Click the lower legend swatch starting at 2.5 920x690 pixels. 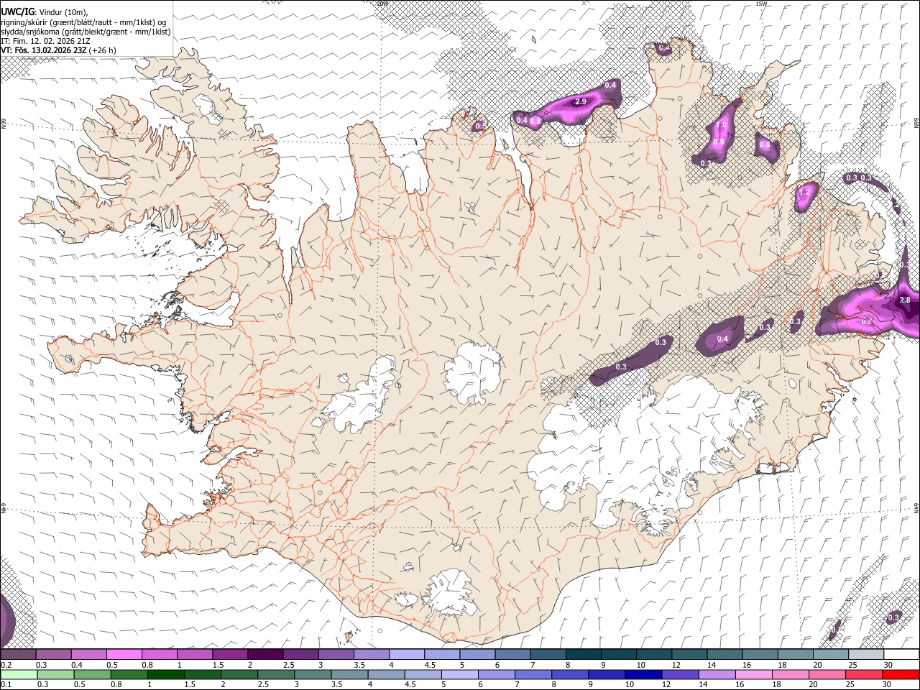(x=275, y=675)
